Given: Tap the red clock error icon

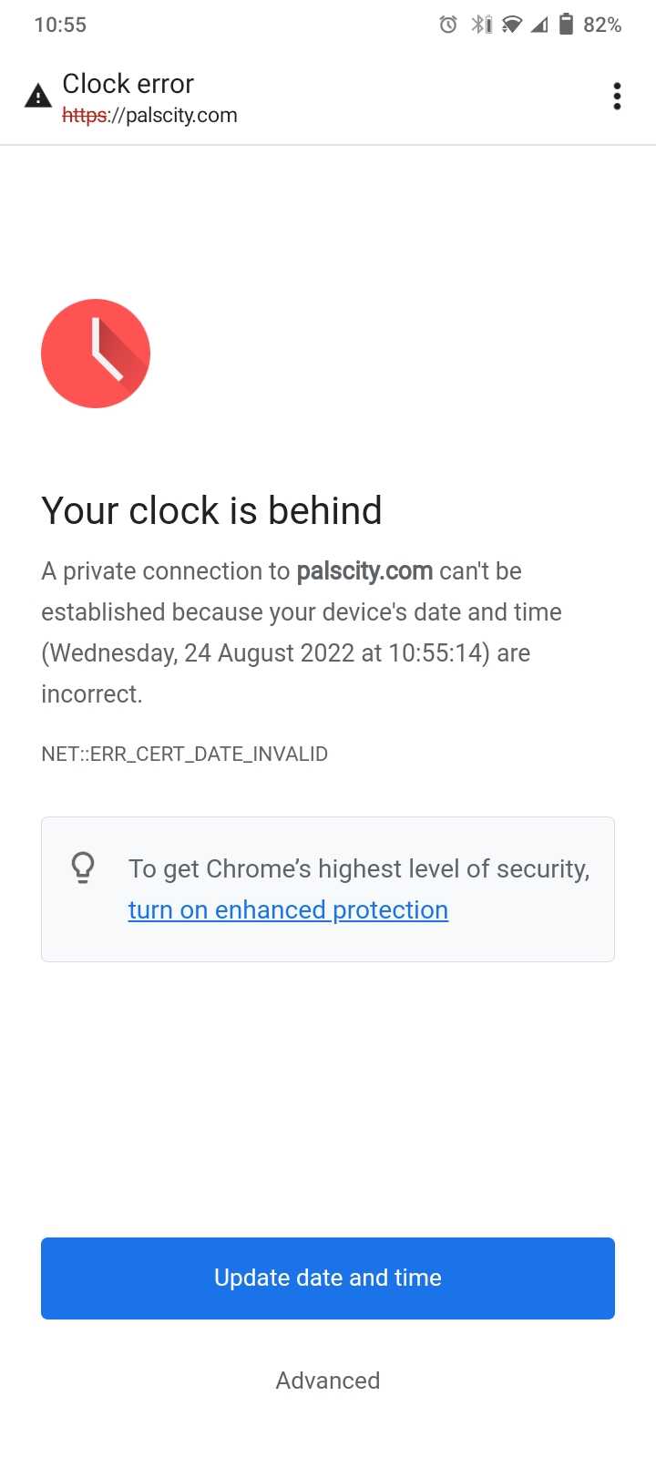Looking at the screenshot, I should click(x=96, y=354).
